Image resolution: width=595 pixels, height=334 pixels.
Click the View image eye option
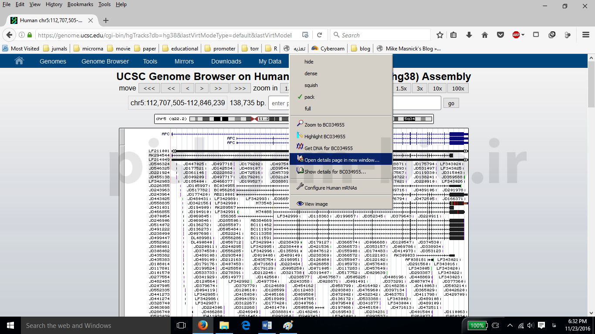[x=316, y=204]
